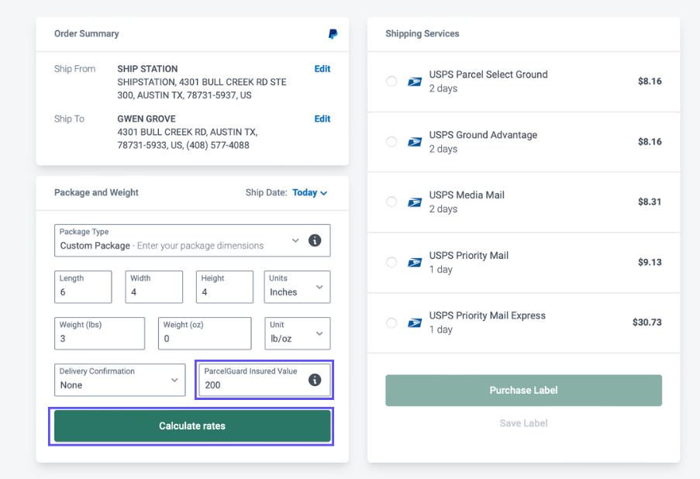Click the $8.31 Media Mail price
The width and height of the screenshot is (700, 479).
tap(650, 202)
